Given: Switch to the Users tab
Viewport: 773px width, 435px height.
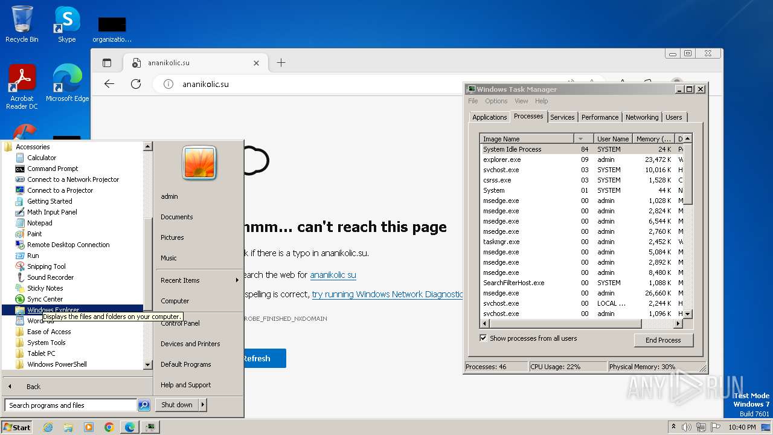Looking at the screenshot, I should [x=674, y=117].
